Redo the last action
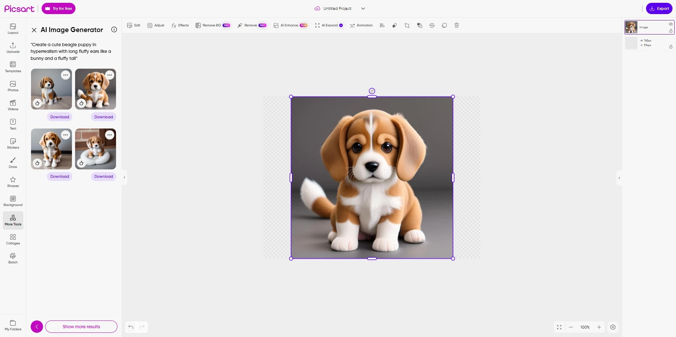 (x=142, y=327)
